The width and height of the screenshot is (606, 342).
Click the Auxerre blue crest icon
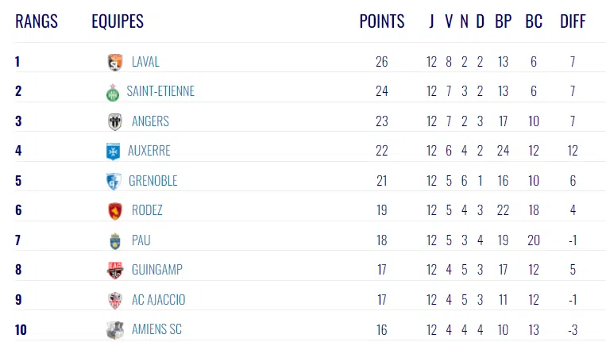[x=114, y=151]
